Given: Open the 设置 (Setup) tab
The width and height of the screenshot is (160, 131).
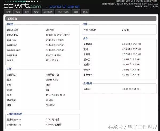Looking at the screenshot, I should [x=8, y=12].
